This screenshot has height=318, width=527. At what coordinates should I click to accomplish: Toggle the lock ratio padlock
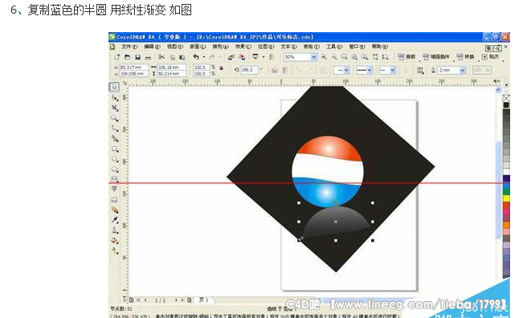222,67
